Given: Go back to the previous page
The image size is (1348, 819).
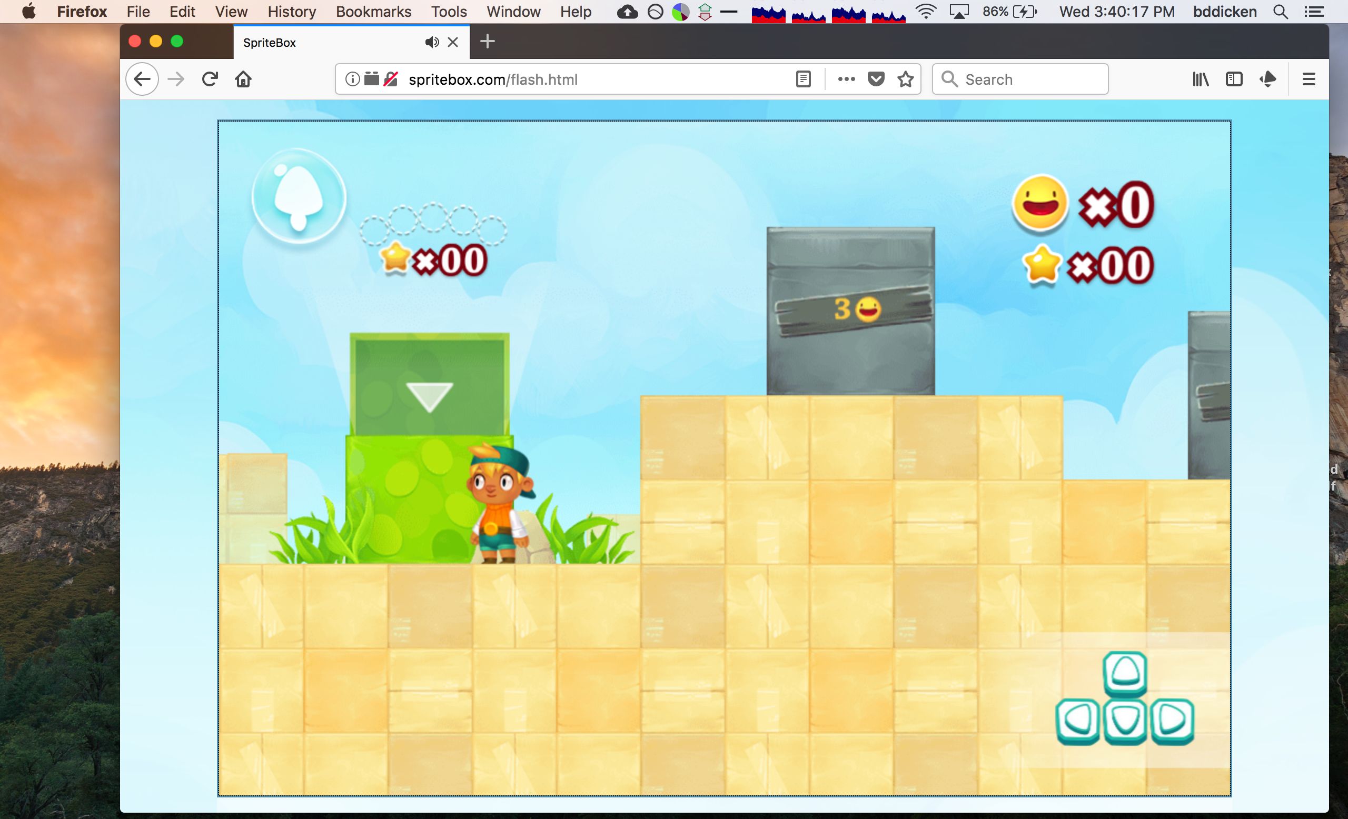Looking at the screenshot, I should pyautogui.click(x=142, y=79).
